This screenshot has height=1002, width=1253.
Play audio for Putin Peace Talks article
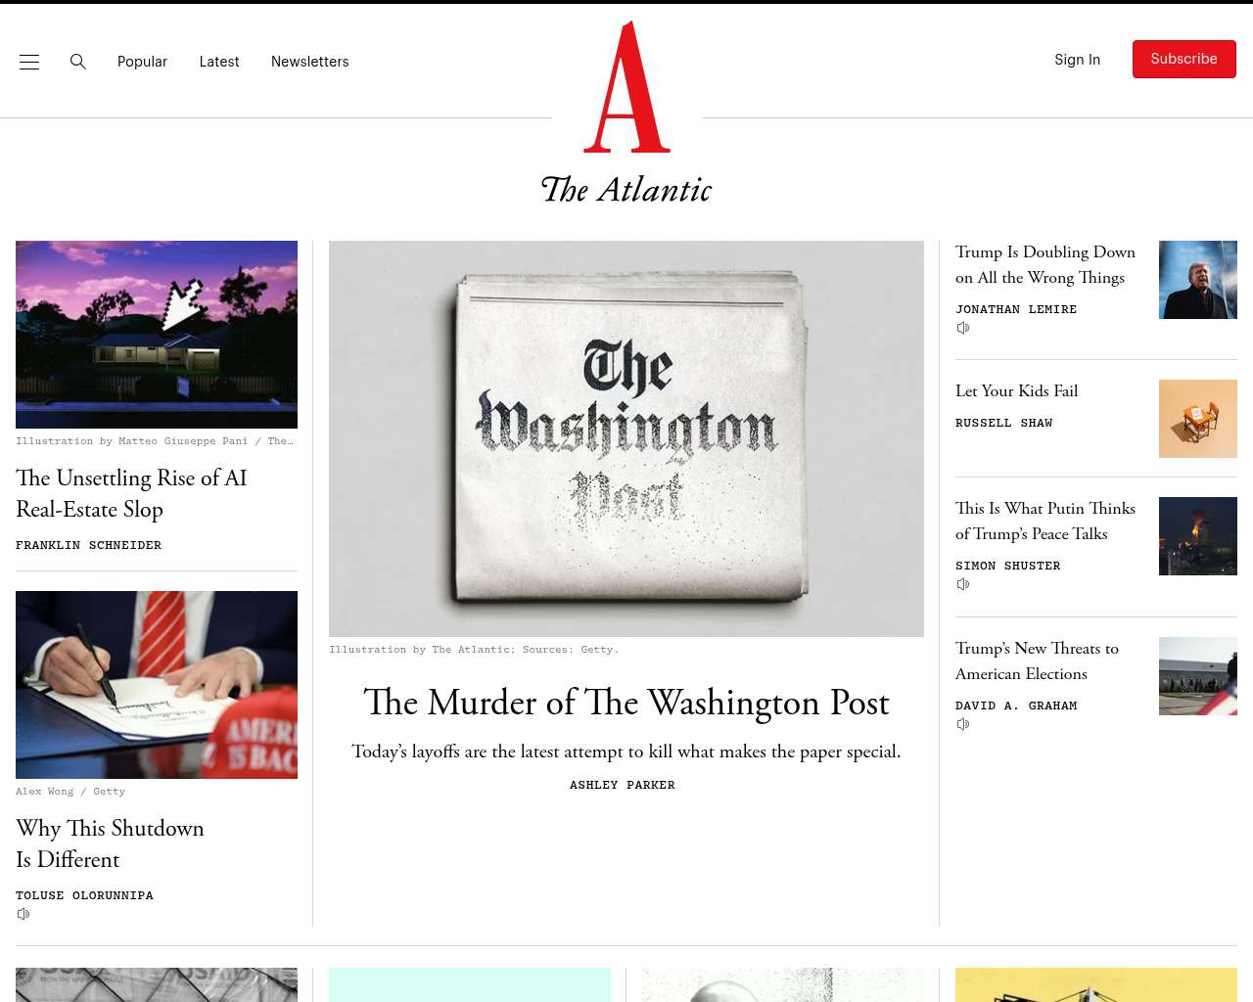tap(963, 584)
